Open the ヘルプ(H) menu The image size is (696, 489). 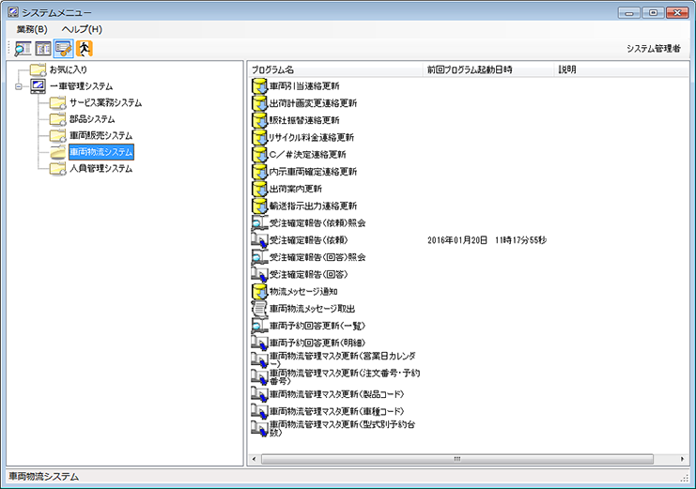82,29
